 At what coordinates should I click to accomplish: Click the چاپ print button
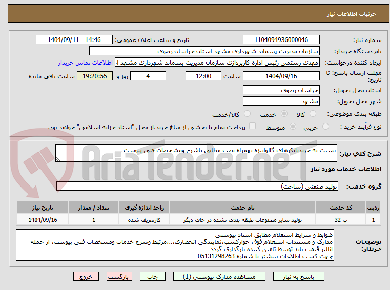click(x=153, y=277)
